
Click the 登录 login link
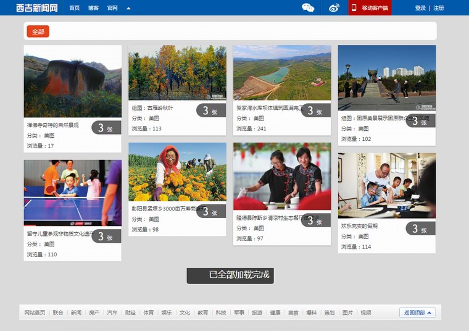pos(420,8)
